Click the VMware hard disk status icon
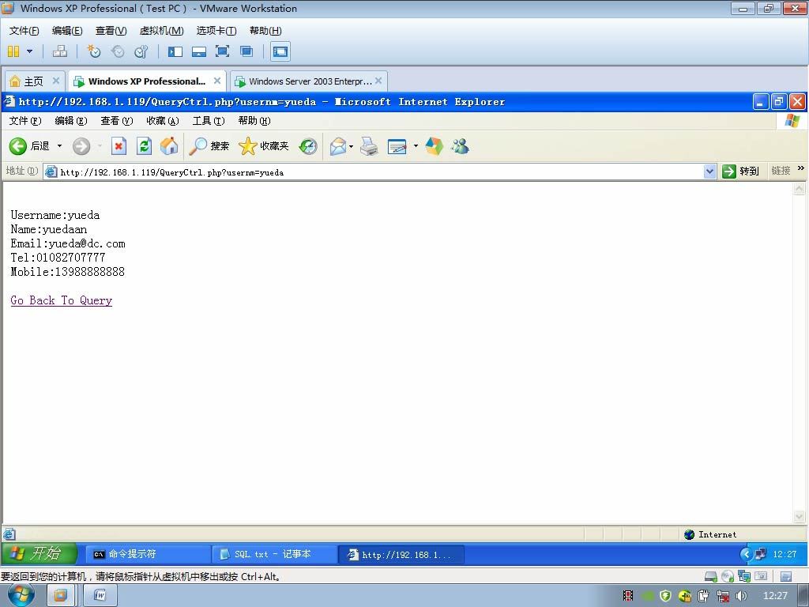Screen dimensions: 809x607 (711, 576)
